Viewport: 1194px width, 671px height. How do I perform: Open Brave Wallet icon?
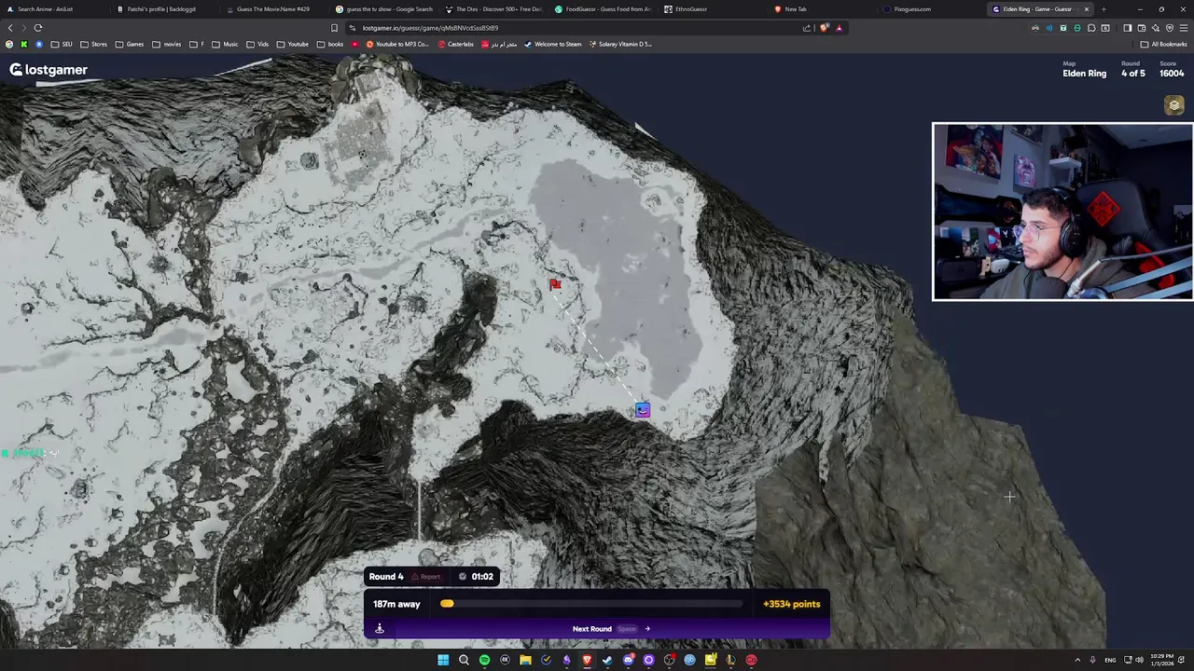pyautogui.click(x=1142, y=28)
